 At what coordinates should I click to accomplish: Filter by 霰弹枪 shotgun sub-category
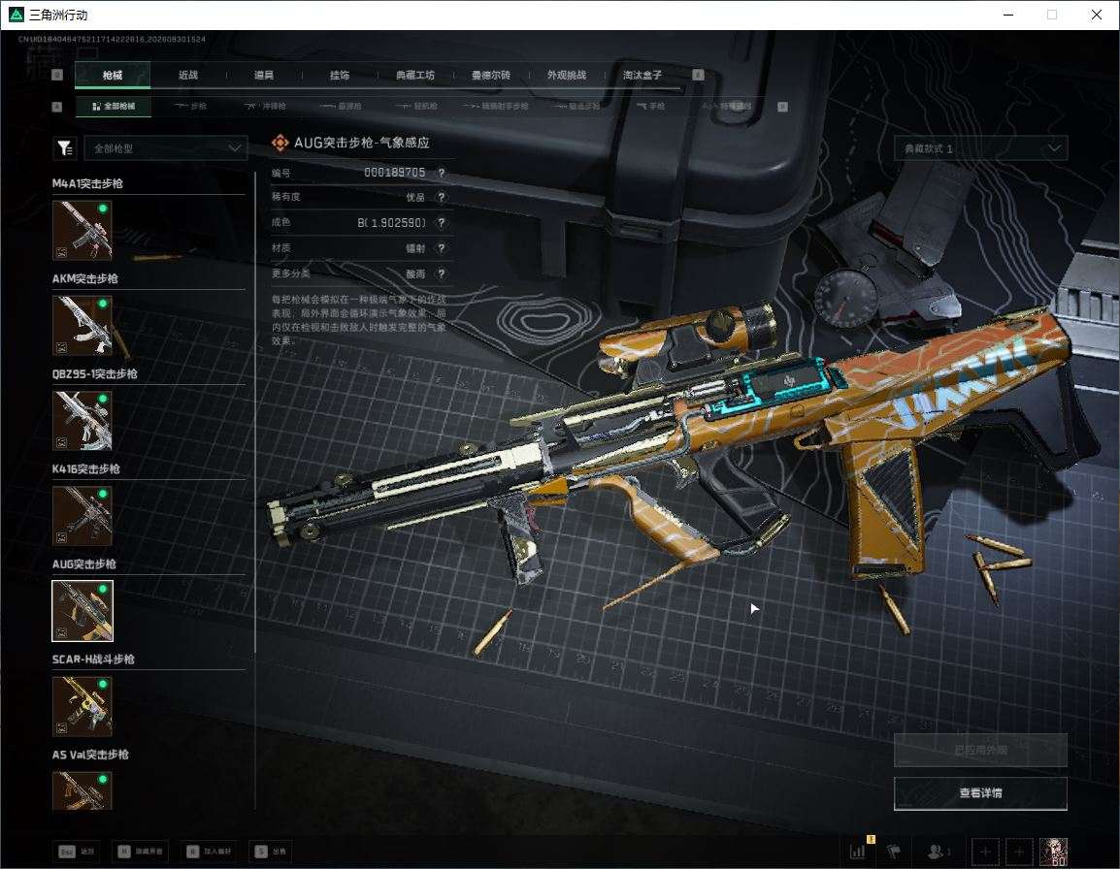[341, 107]
